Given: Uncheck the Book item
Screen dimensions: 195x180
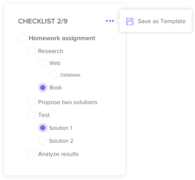Looking at the screenshot, I should click(x=43, y=87).
